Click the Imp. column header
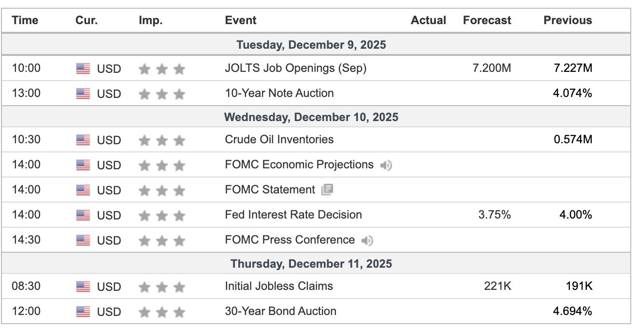Viewport: 638px width, 328px height. tap(150, 20)
